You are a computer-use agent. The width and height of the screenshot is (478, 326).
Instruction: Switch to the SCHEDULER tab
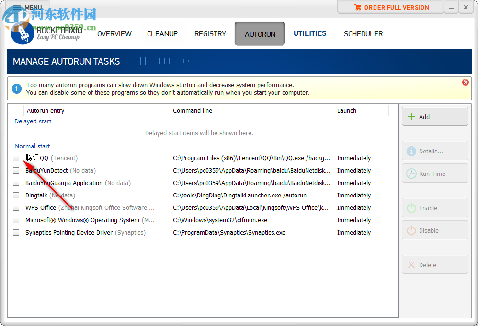click(363, 34)
